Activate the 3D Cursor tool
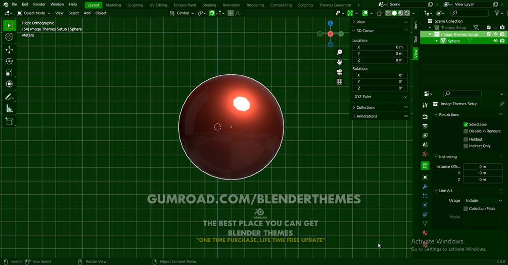The width and height of the screenshot is (508, 265). pos(10,37)
